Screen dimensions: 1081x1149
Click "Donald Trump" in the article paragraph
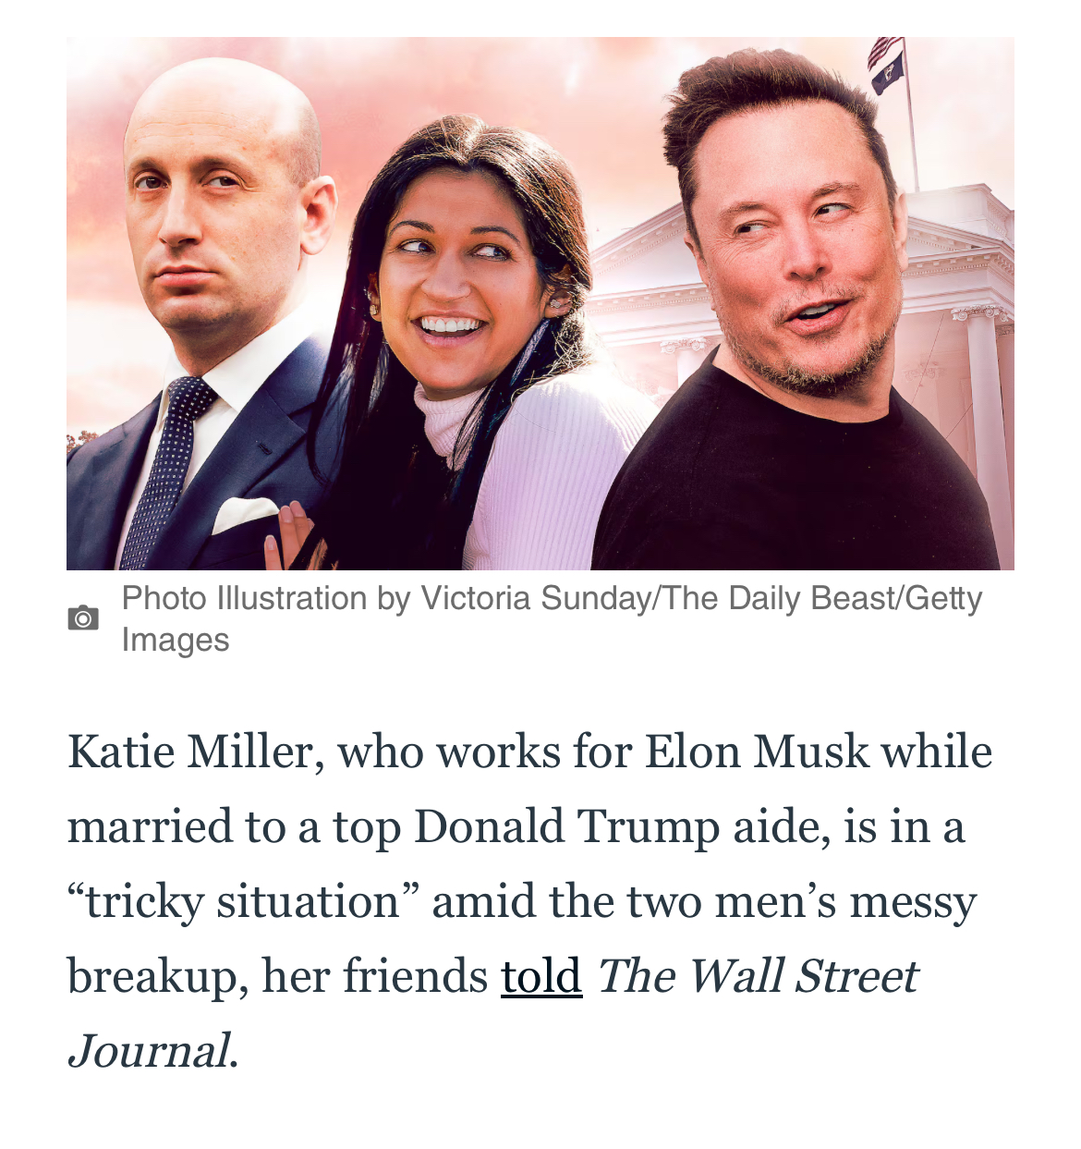[x=566, y=826]
